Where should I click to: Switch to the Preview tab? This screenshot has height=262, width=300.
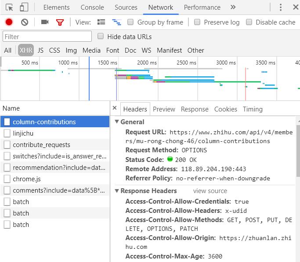pos(164,109)
